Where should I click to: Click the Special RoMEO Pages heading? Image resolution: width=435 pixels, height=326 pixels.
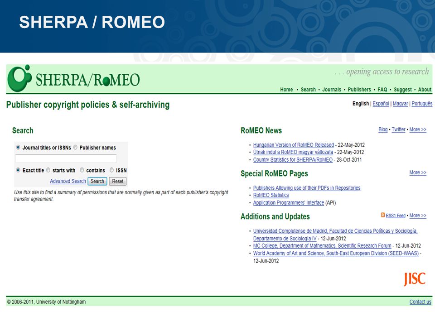(274, 173)
